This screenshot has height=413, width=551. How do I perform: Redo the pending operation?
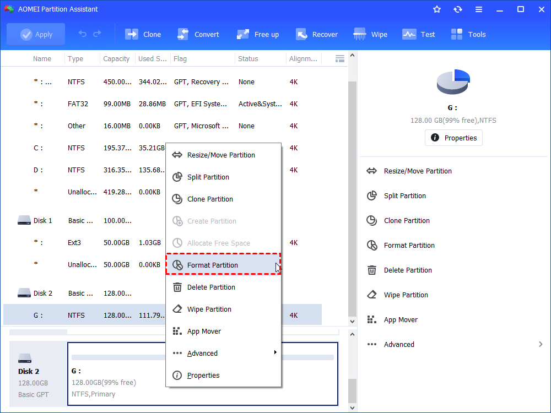97,34
